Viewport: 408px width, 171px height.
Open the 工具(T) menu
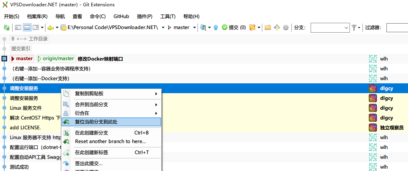[x=168, y=16]
